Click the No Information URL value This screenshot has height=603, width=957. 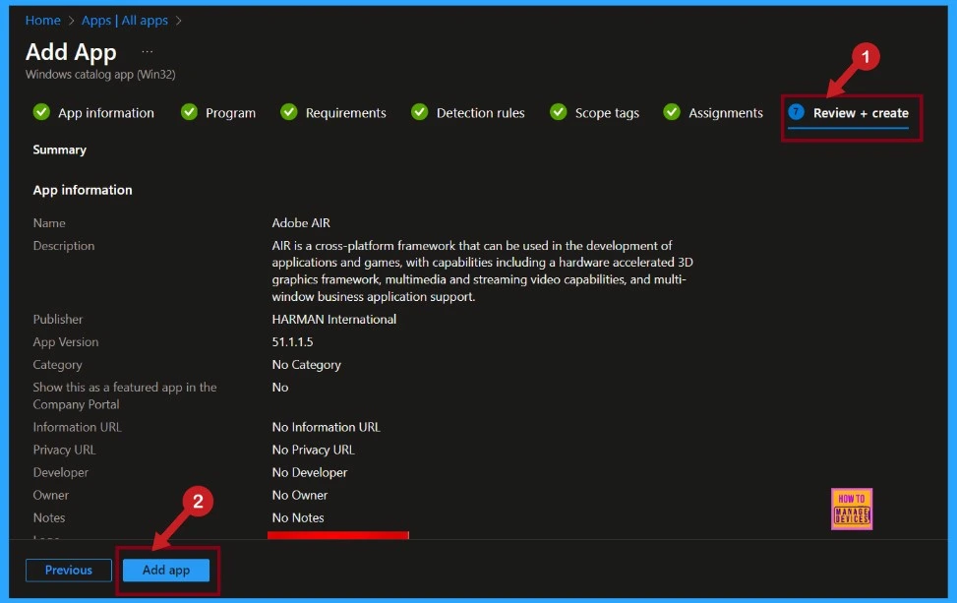(x=326, y=427)
